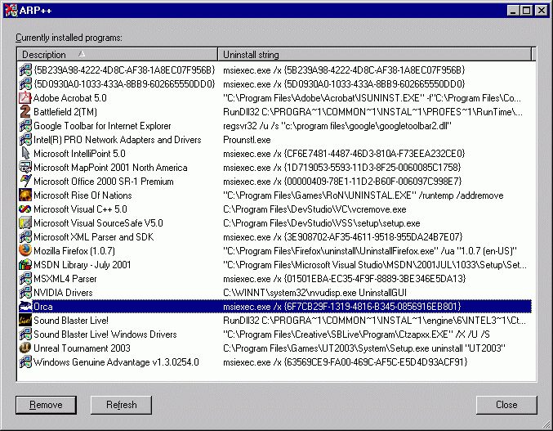Viewport: 553px width, 431px height.
Task: Click the UninstallFirefox.exe uninstall string
Action: 370,250
